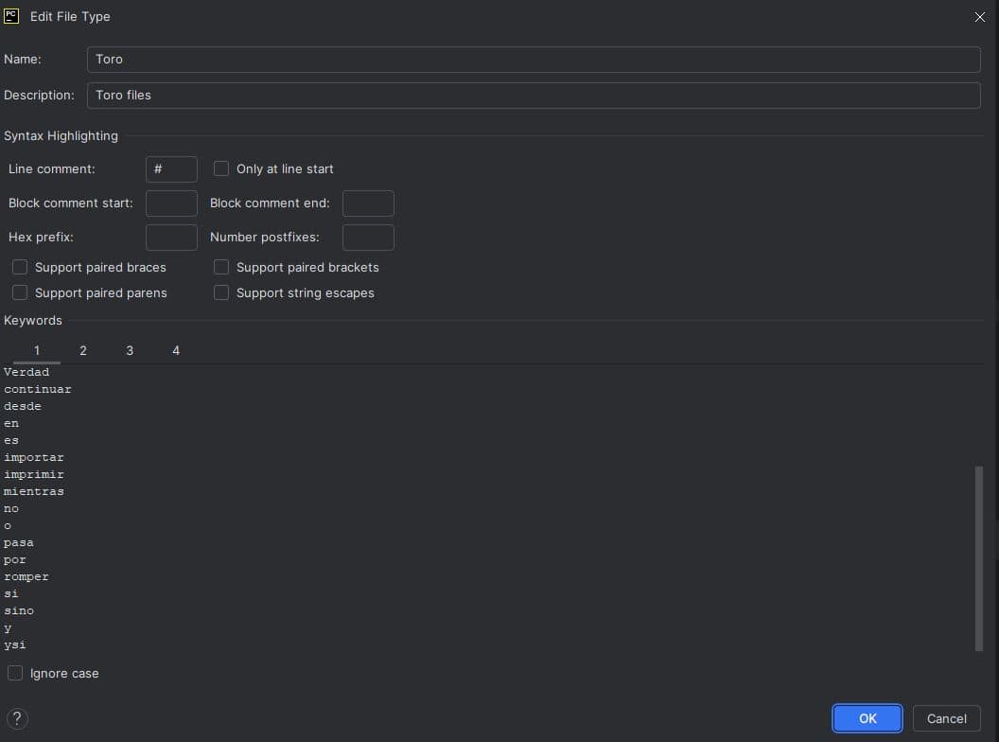Click the keywords list vertical scrollbar
The height and width of the screenshot is (742, 999).
(x=978, y=557)
